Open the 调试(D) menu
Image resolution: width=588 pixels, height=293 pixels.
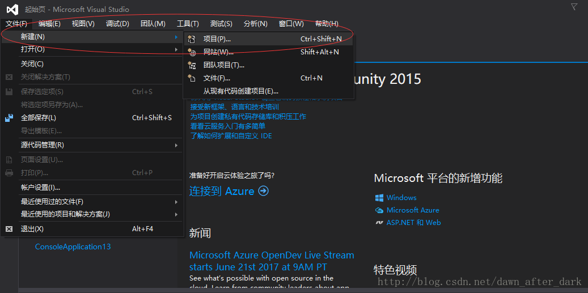(117, 24)
